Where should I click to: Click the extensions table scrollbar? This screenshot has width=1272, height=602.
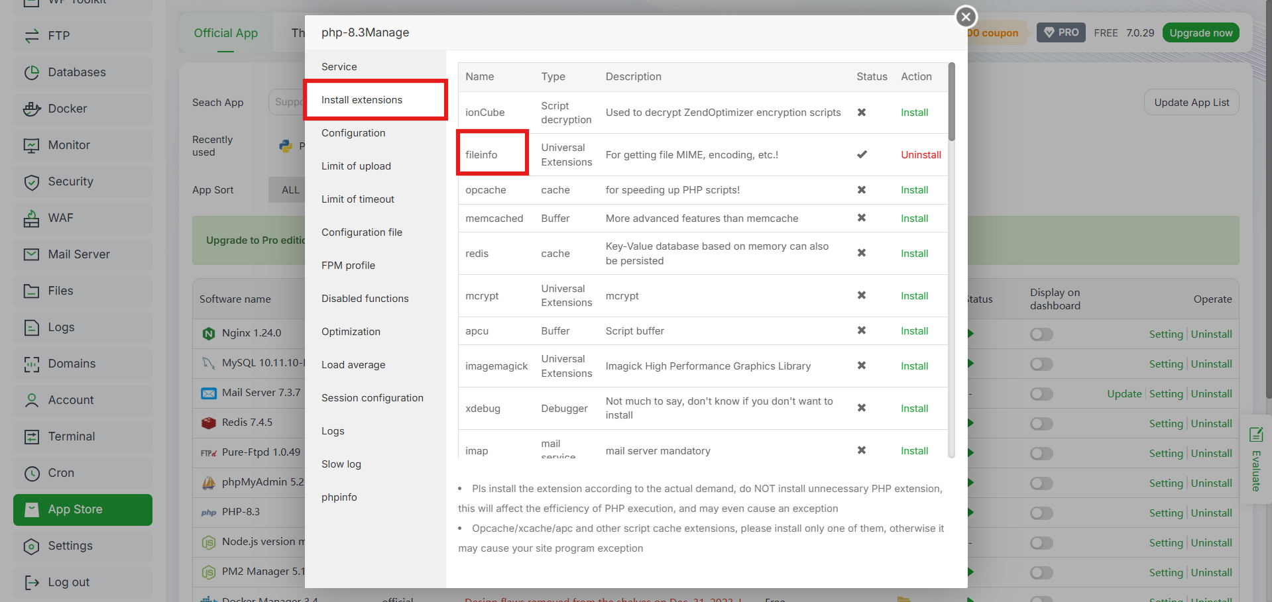coord(951,102)
